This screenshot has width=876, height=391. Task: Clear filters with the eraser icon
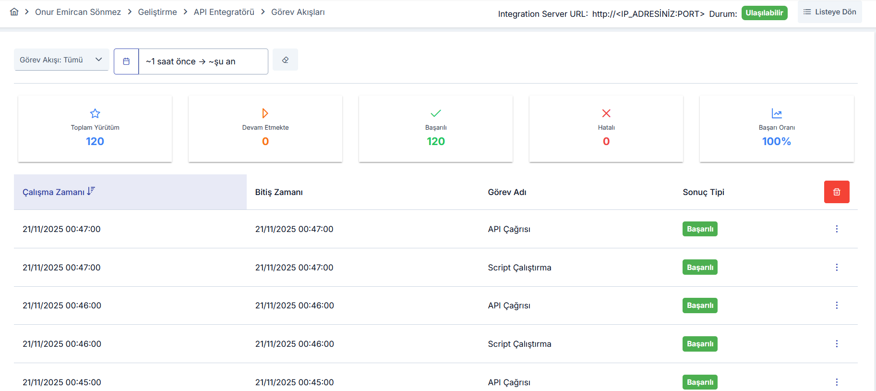285,60
